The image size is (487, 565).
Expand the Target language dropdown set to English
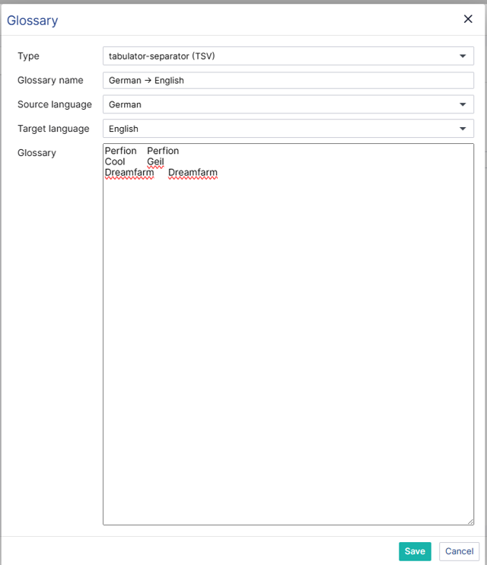point(288,129)
